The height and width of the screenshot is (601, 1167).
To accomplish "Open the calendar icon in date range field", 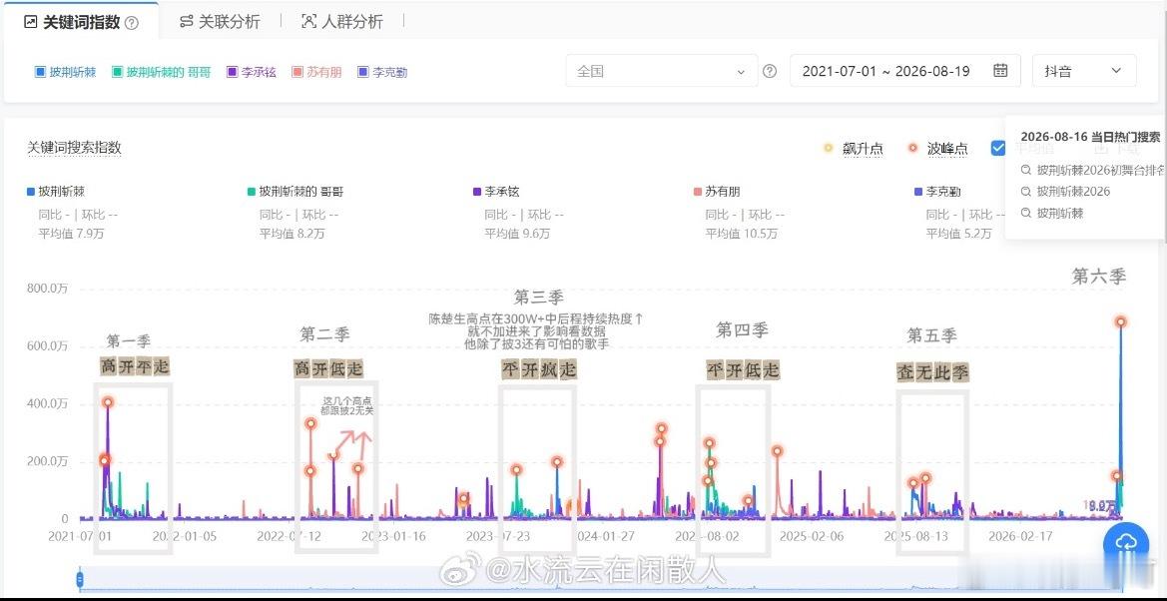I will coord(1000,71).
